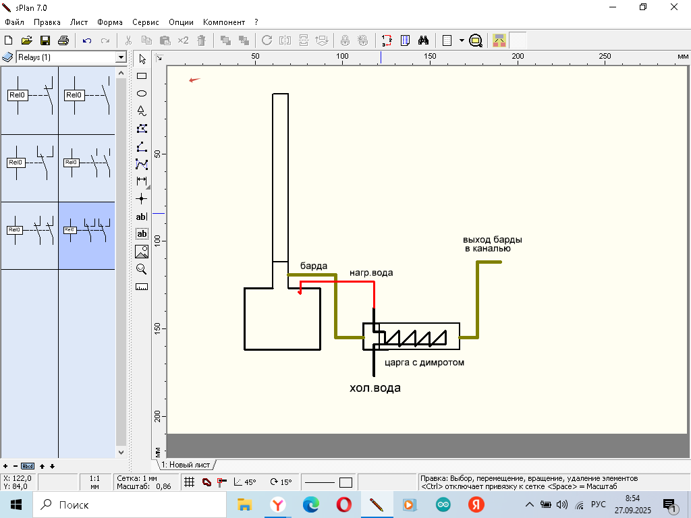The image size is (691, 518).
Task: Open the Relays library dropdown
Action: (121, 57)
